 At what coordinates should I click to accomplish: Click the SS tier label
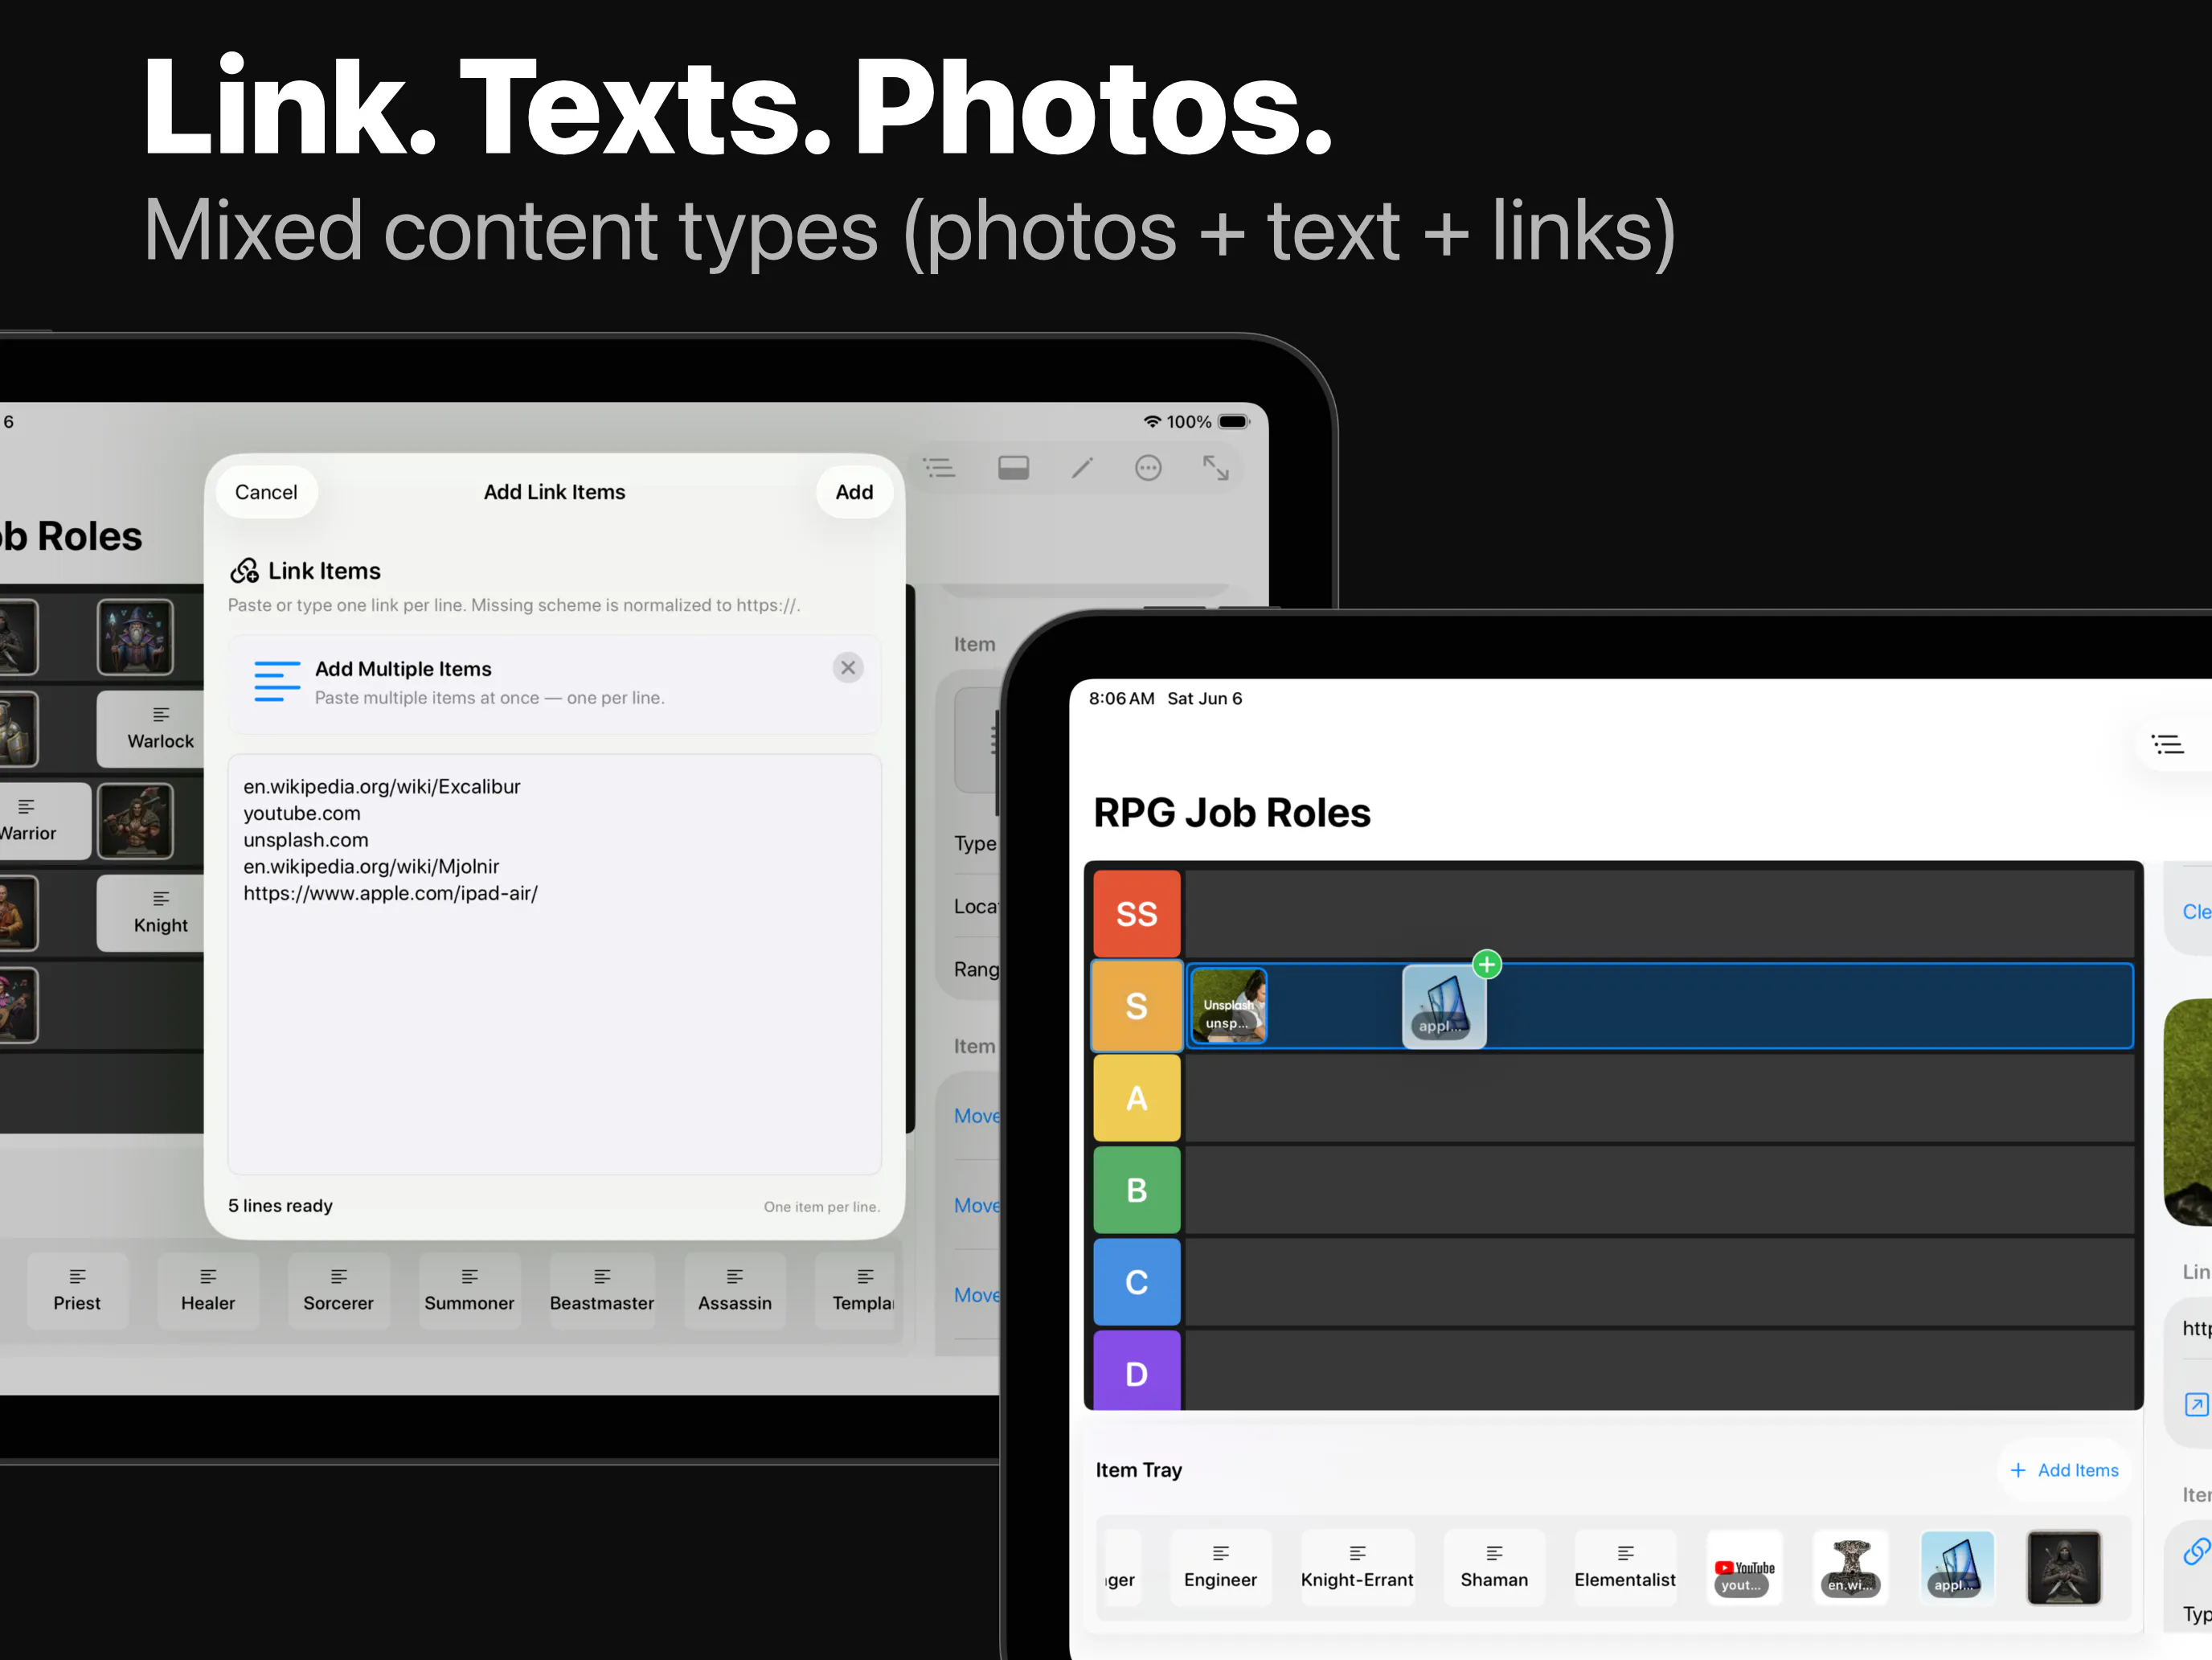coord(1137,914)
